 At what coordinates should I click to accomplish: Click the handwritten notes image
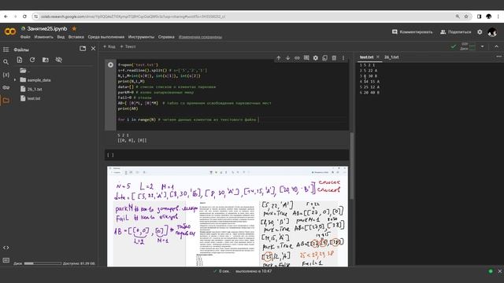click(x=228, y=216)
